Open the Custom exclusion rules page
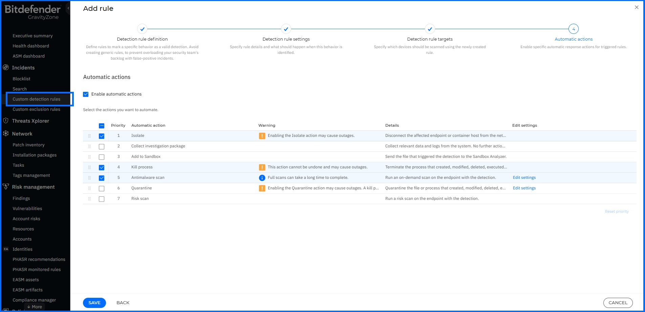Image resolution: width=645 pixels, height=312 pixels. (x=36, y=109)
